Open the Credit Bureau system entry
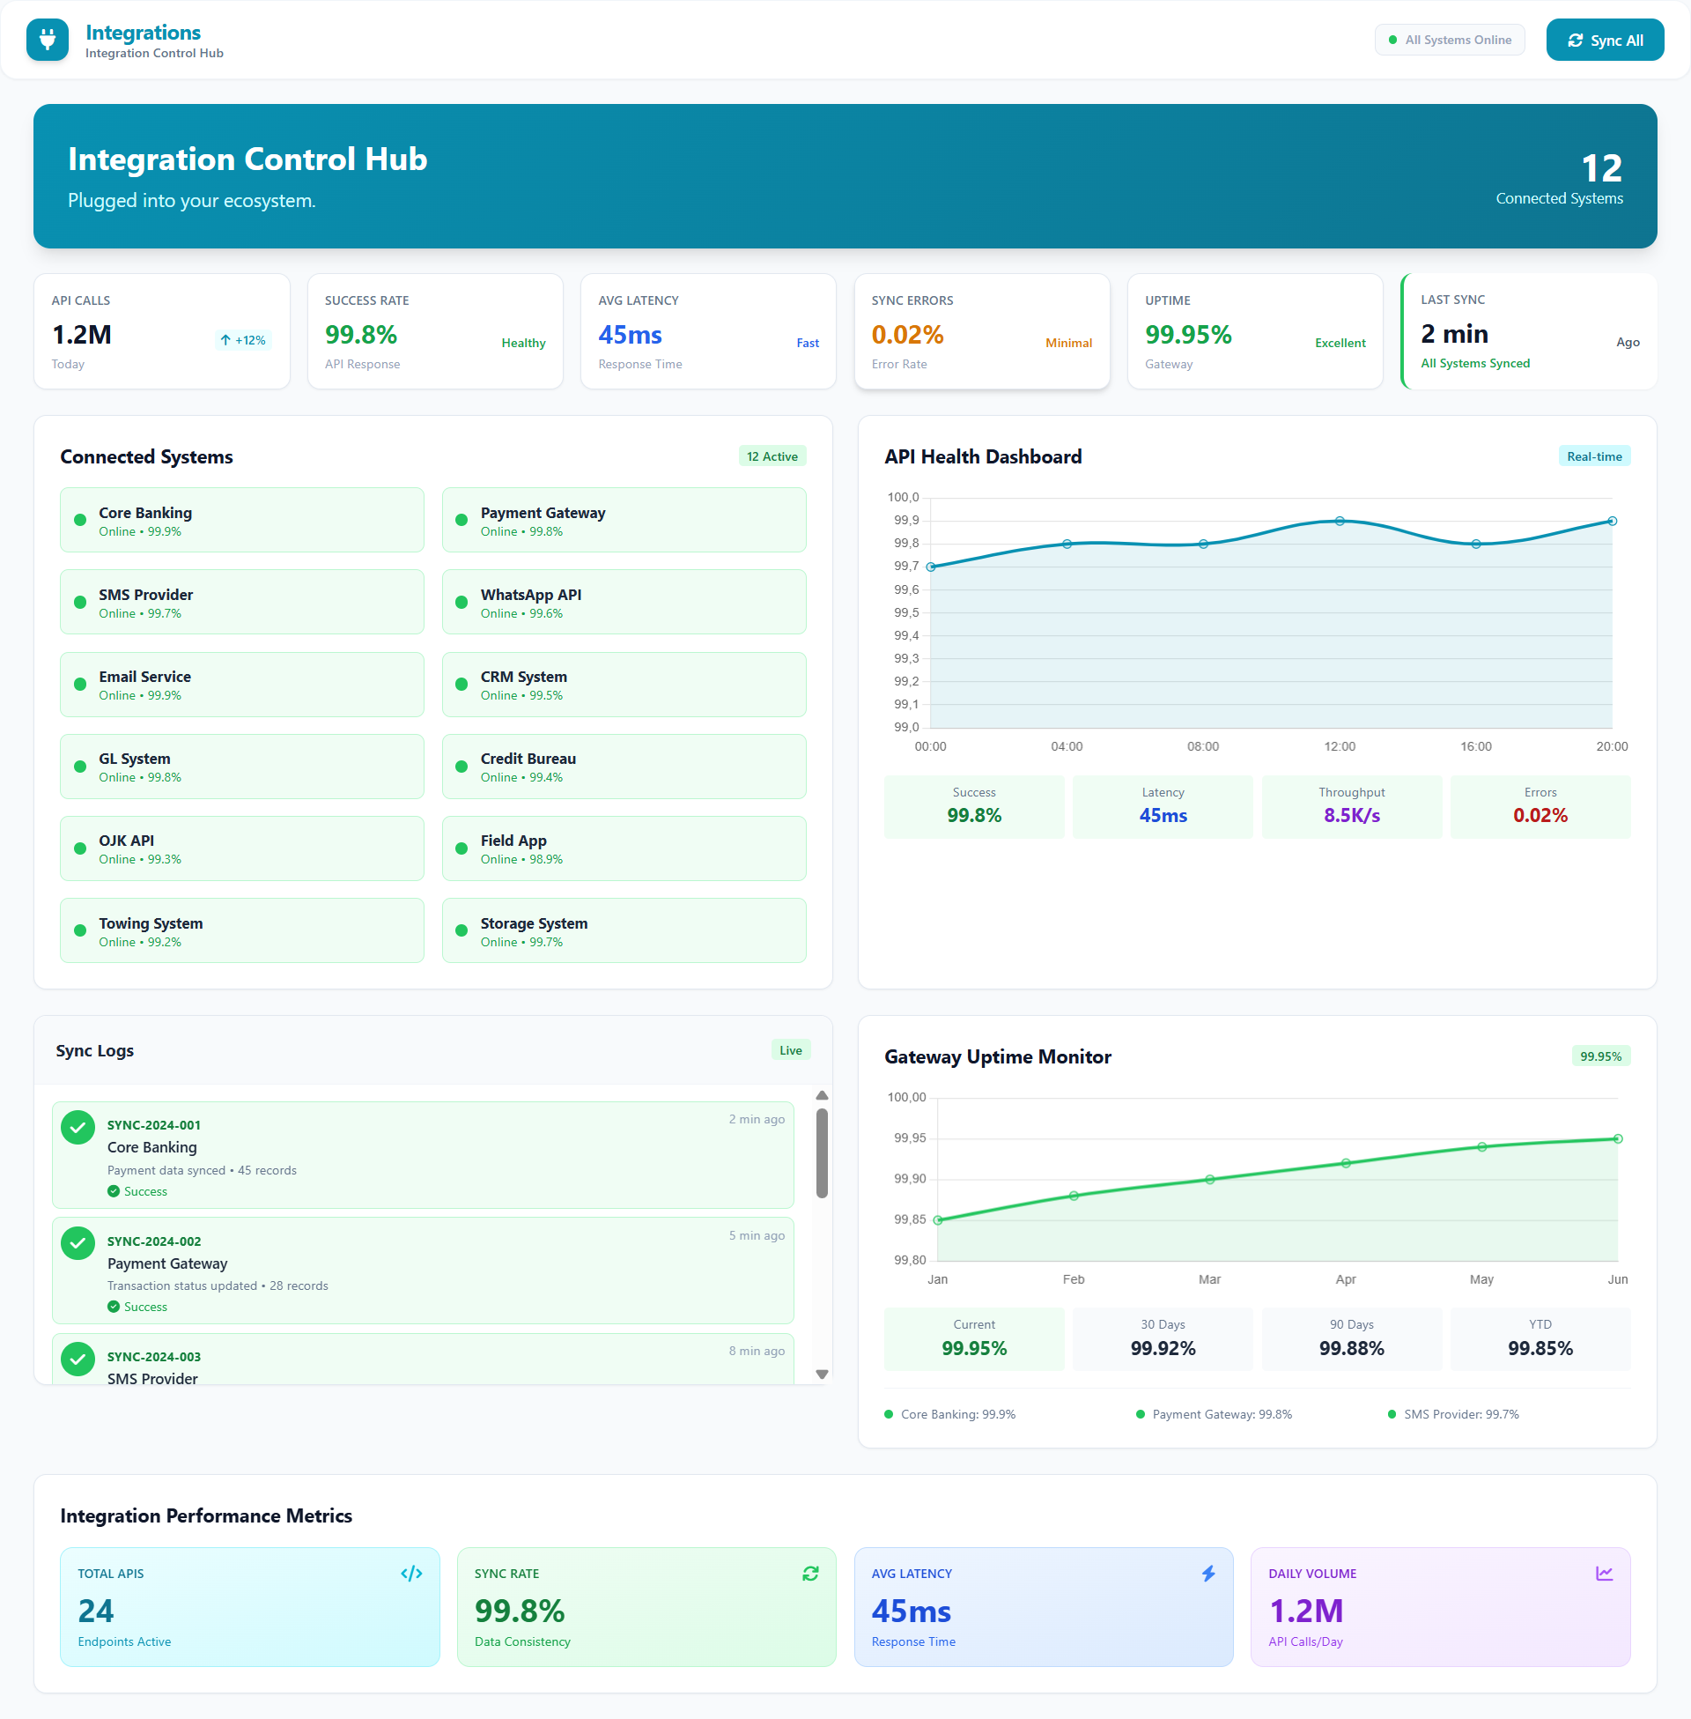The image size is (1691, 1719). [x=623, y=766]
